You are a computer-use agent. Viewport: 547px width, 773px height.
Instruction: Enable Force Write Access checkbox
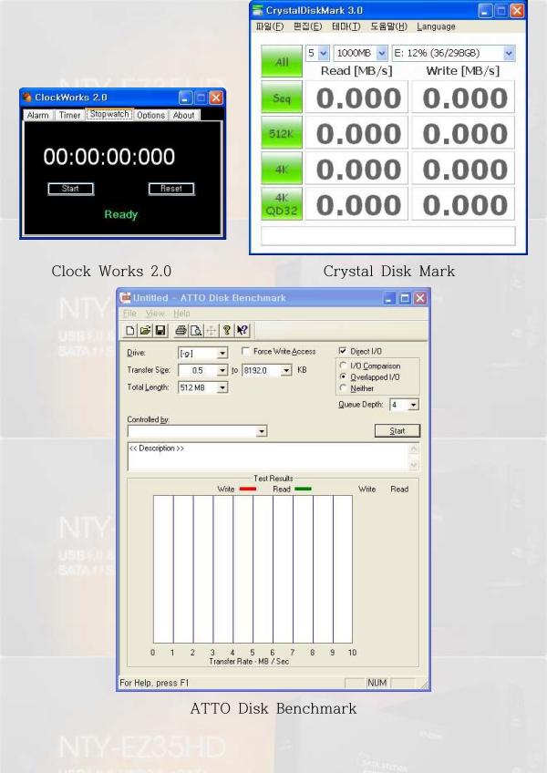[x=245, y=351]
